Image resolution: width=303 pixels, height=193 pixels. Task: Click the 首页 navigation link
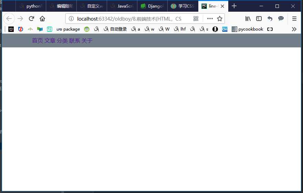tap(38, 41)
